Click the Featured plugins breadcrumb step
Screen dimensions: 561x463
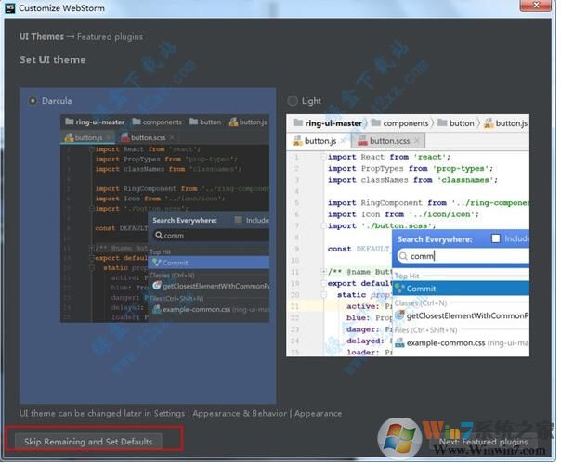pos(110,37)
